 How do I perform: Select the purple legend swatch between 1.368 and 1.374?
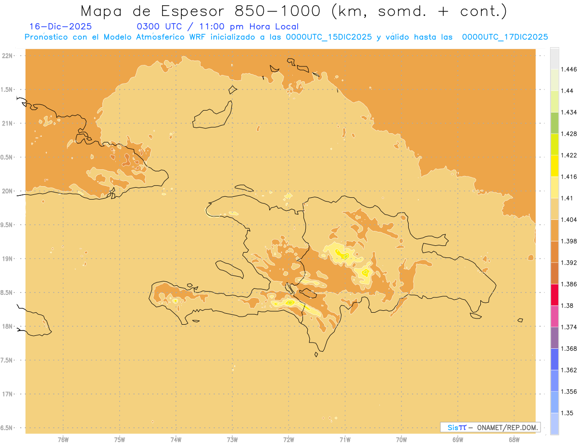pos(554,338)
